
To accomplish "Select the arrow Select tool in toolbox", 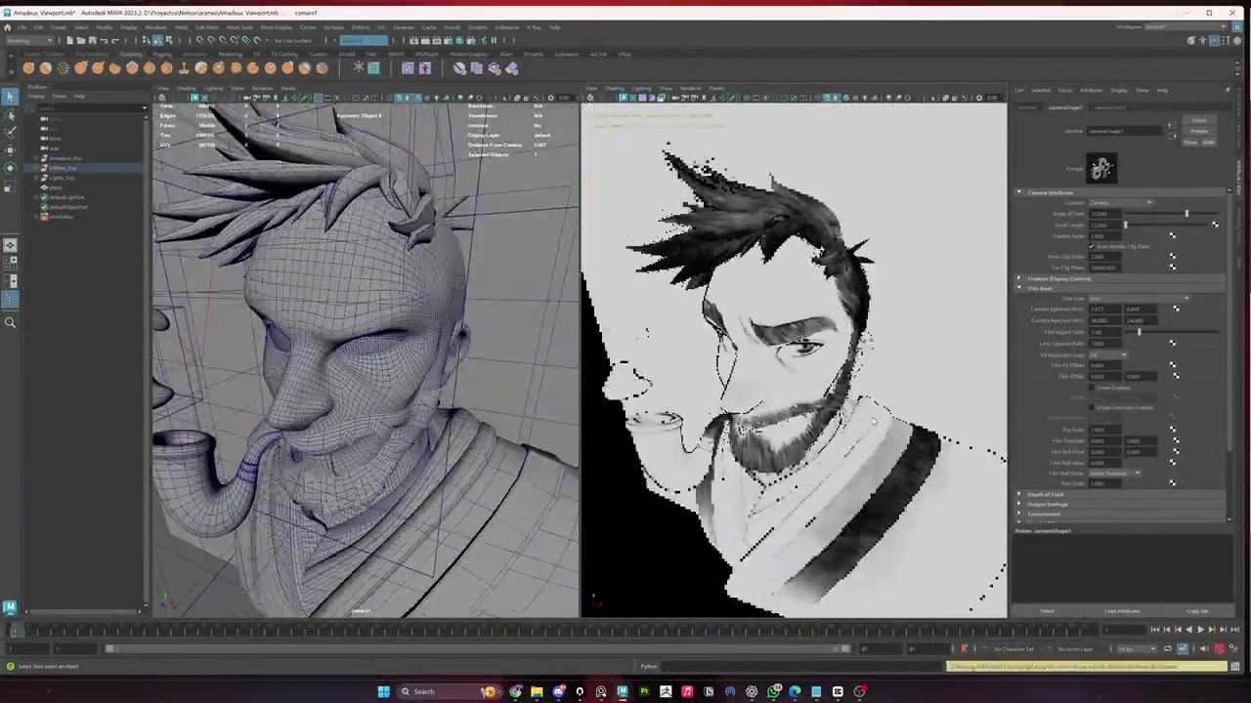I will 10,96.
